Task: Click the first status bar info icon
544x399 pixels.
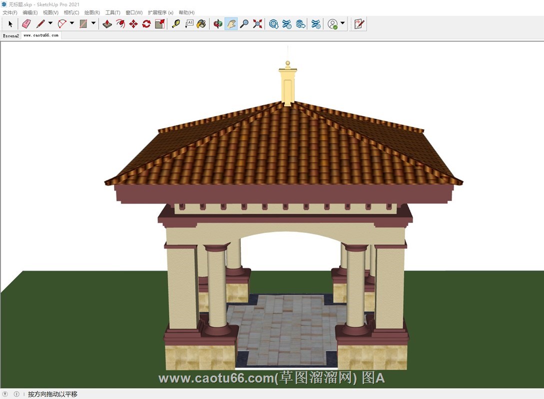Action: [x=5, y=394]
